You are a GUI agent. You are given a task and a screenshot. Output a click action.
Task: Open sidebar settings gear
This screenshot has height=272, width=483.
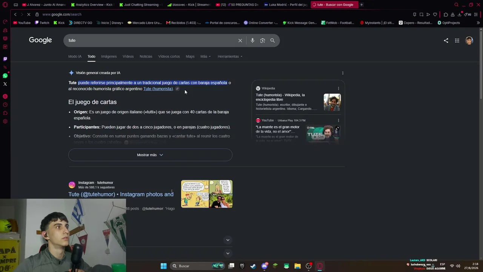tap(5, 121)
